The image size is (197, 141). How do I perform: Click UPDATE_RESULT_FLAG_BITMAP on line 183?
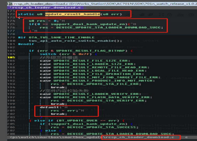point(90,51)
